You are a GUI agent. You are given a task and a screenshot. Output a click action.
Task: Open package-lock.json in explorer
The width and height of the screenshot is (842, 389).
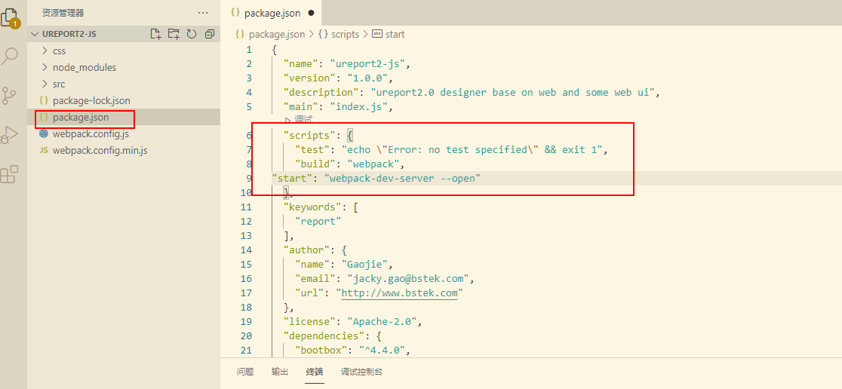tap(91, 100)
